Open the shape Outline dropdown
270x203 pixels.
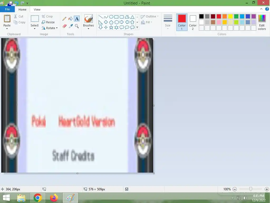pos(150,16)
